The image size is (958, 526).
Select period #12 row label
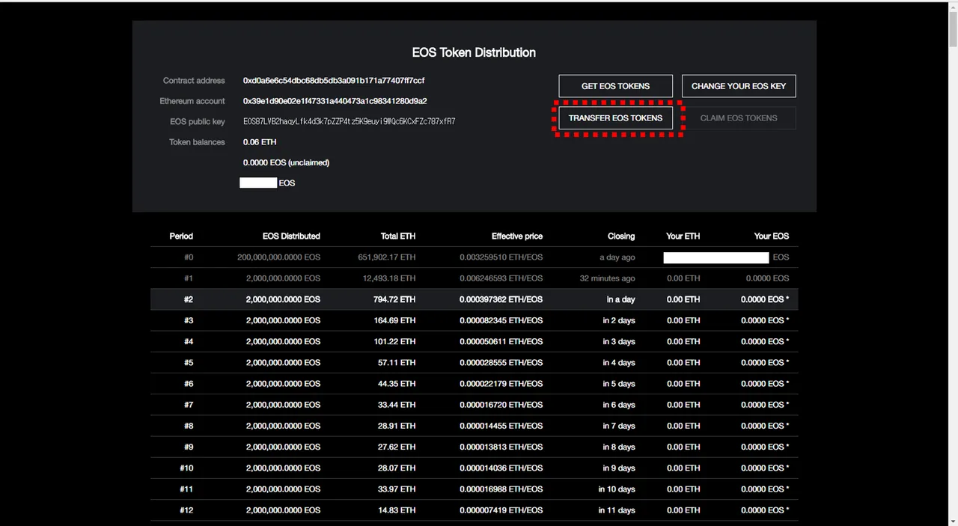(x=186, y=510)
